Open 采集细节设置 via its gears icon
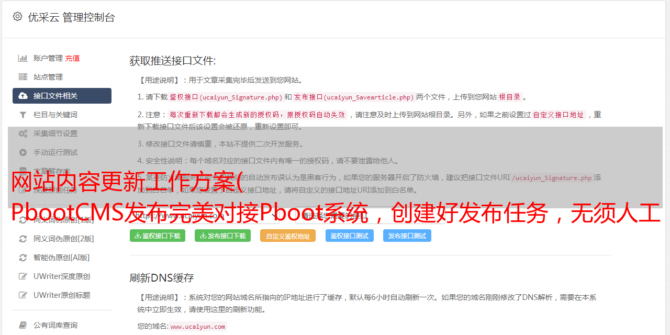 23,133
